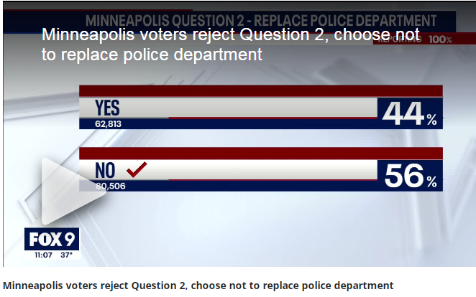Screen dimensions: 476x297
Task: Click the 100% reporting indicator
Action: coord(441,39)
